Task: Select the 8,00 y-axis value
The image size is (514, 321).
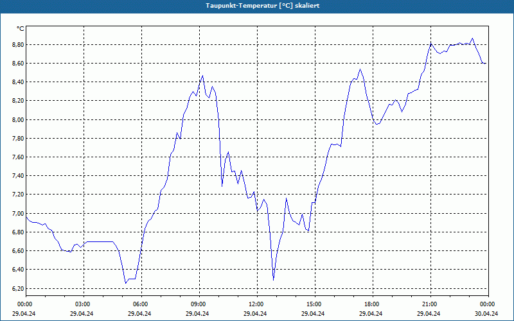Action: coord(18,119)
